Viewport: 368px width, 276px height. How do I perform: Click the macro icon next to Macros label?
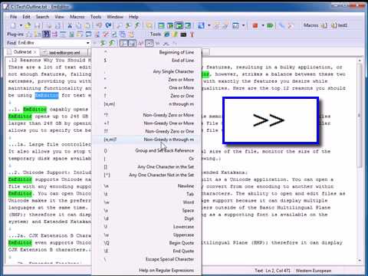click(x=324, y=25)
